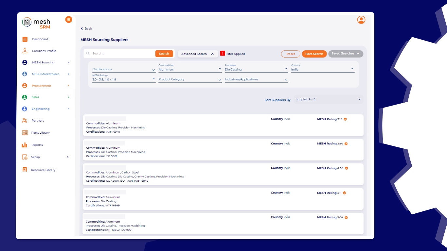Open user profile avatar icon

(361, 20)
